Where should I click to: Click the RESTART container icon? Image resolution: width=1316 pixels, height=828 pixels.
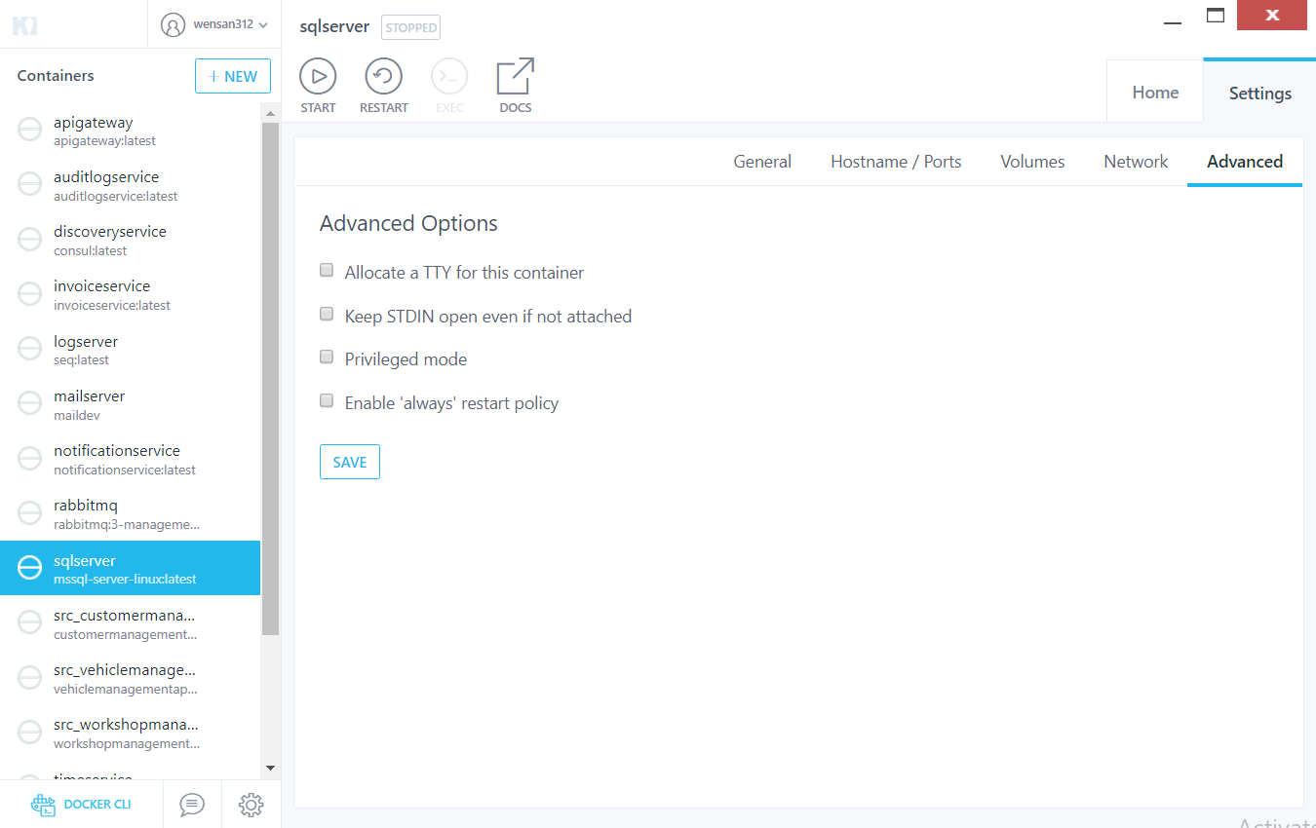[x=384, y=77]
